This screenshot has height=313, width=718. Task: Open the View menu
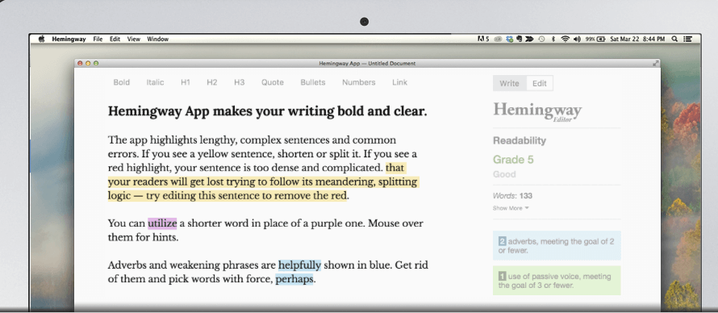click(134, 40)
